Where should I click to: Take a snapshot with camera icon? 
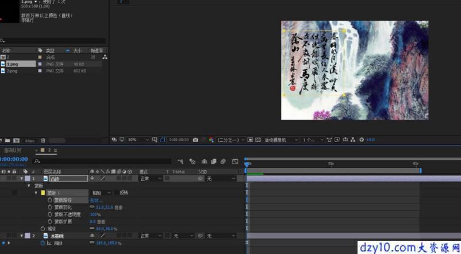pyautogui.click(x=195, y=140)
